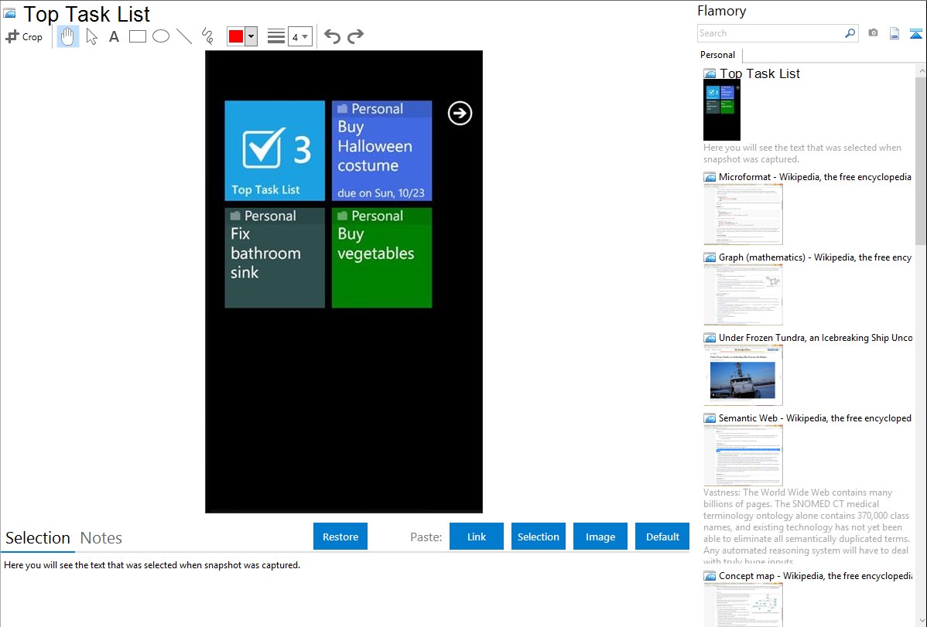Click the sidebar scroll down arrow

pyautogui.click(x=921, y=621)
